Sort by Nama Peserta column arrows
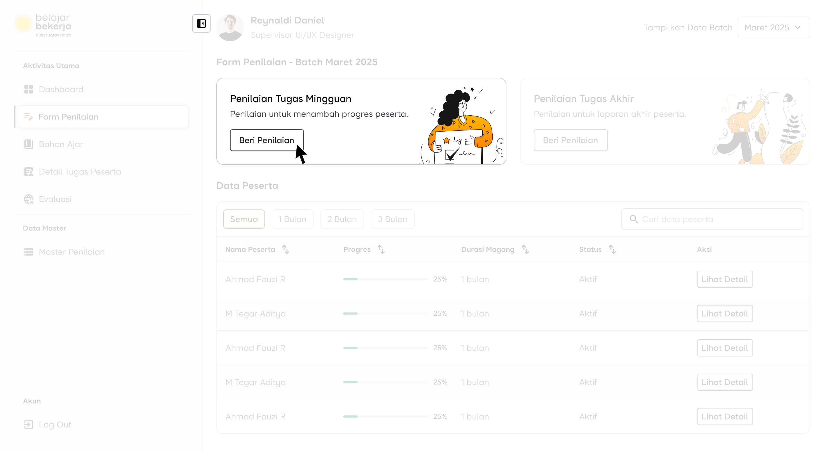 (x=285, y=249)
